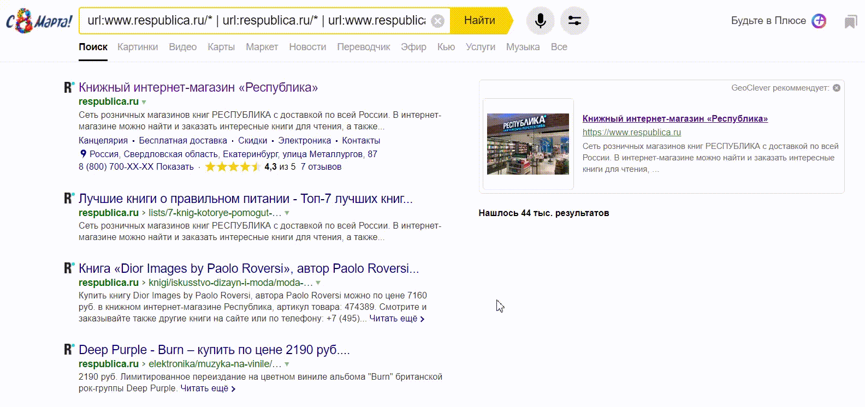Click the 8 Марта Yandex logo
Screen dimensions: 865x407
39,21
